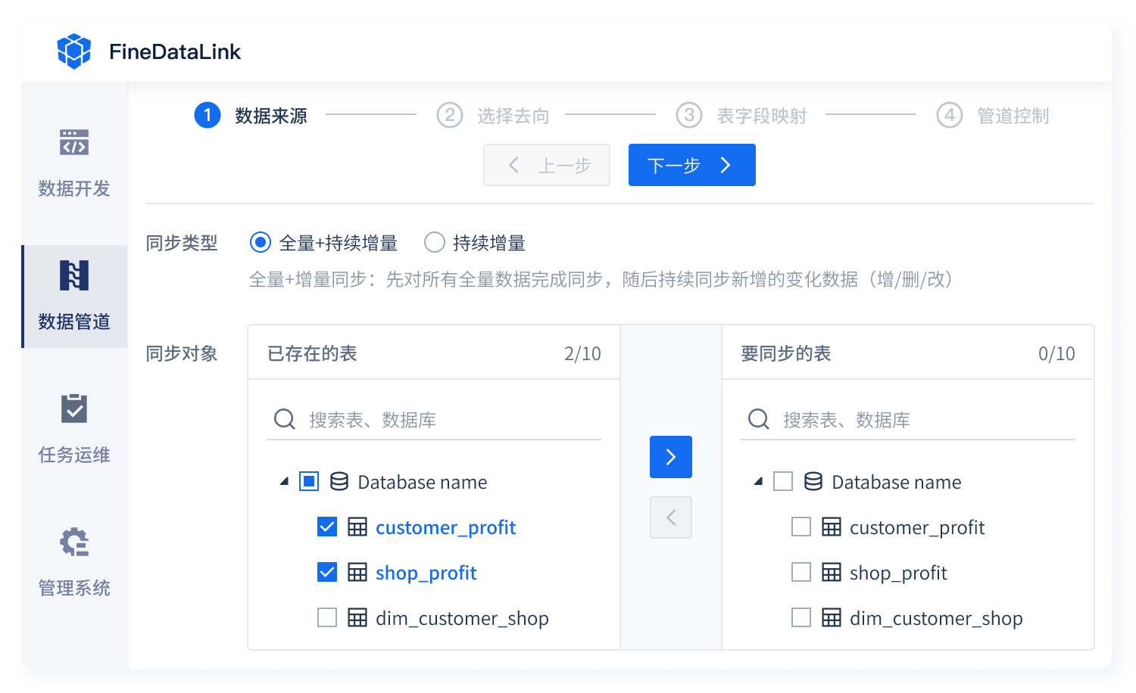
Task: Select 持续增量 sync type
Action: tap(435, 242)
